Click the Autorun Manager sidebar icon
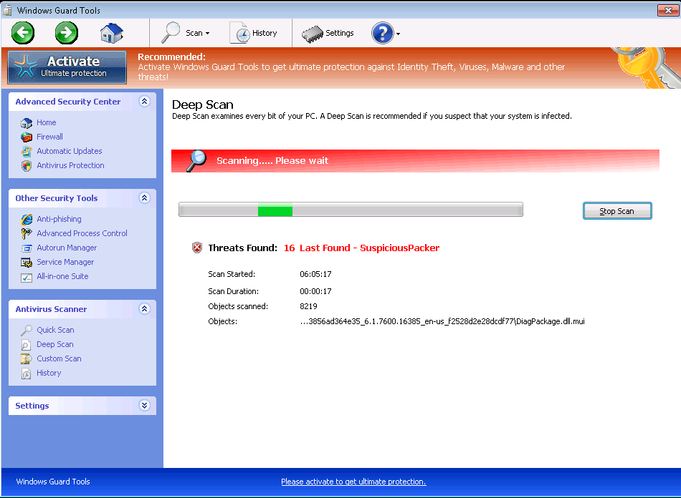 [27, 248]
